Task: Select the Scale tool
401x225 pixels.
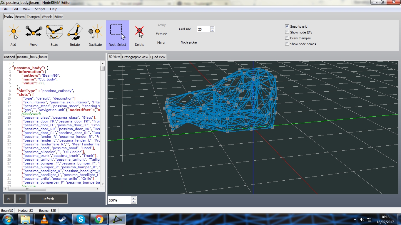Action: [54, 35]
